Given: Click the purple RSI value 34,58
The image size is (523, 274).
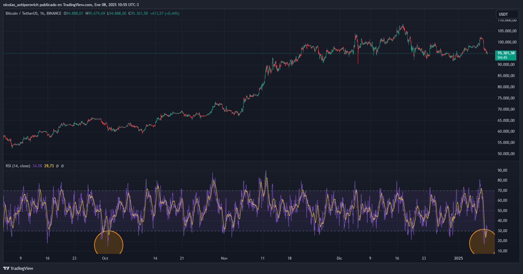Looking at the screenshot, I should 37,166.
